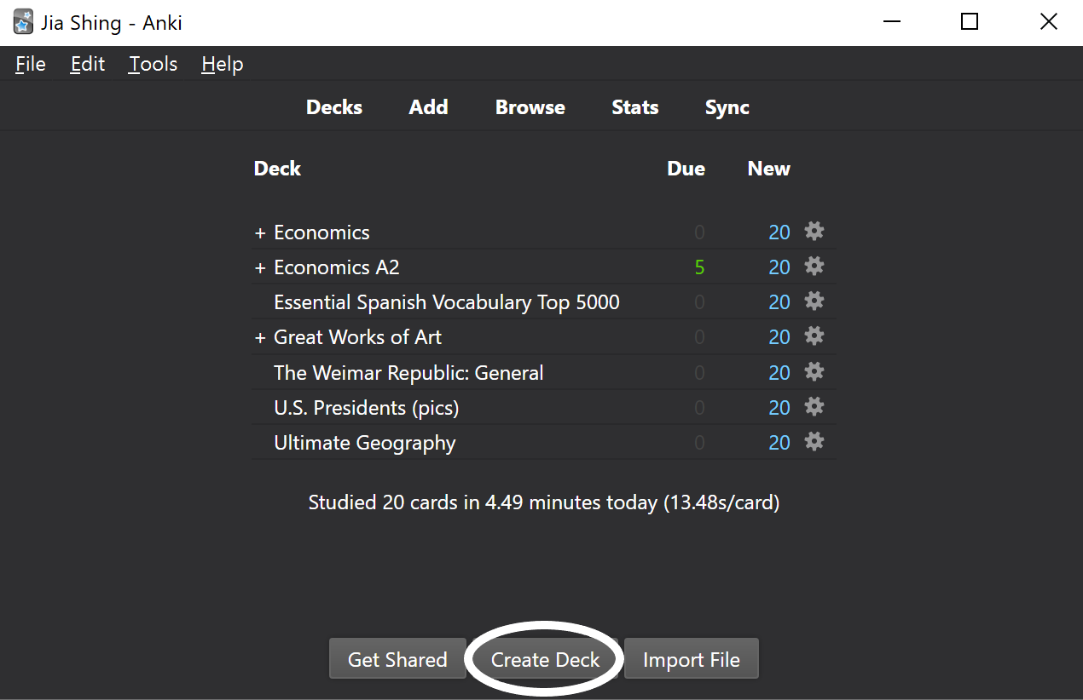Open gear menu for U.S. Presidents (pics)
This screenshot has height=700, width=1083.
(814, 407)
